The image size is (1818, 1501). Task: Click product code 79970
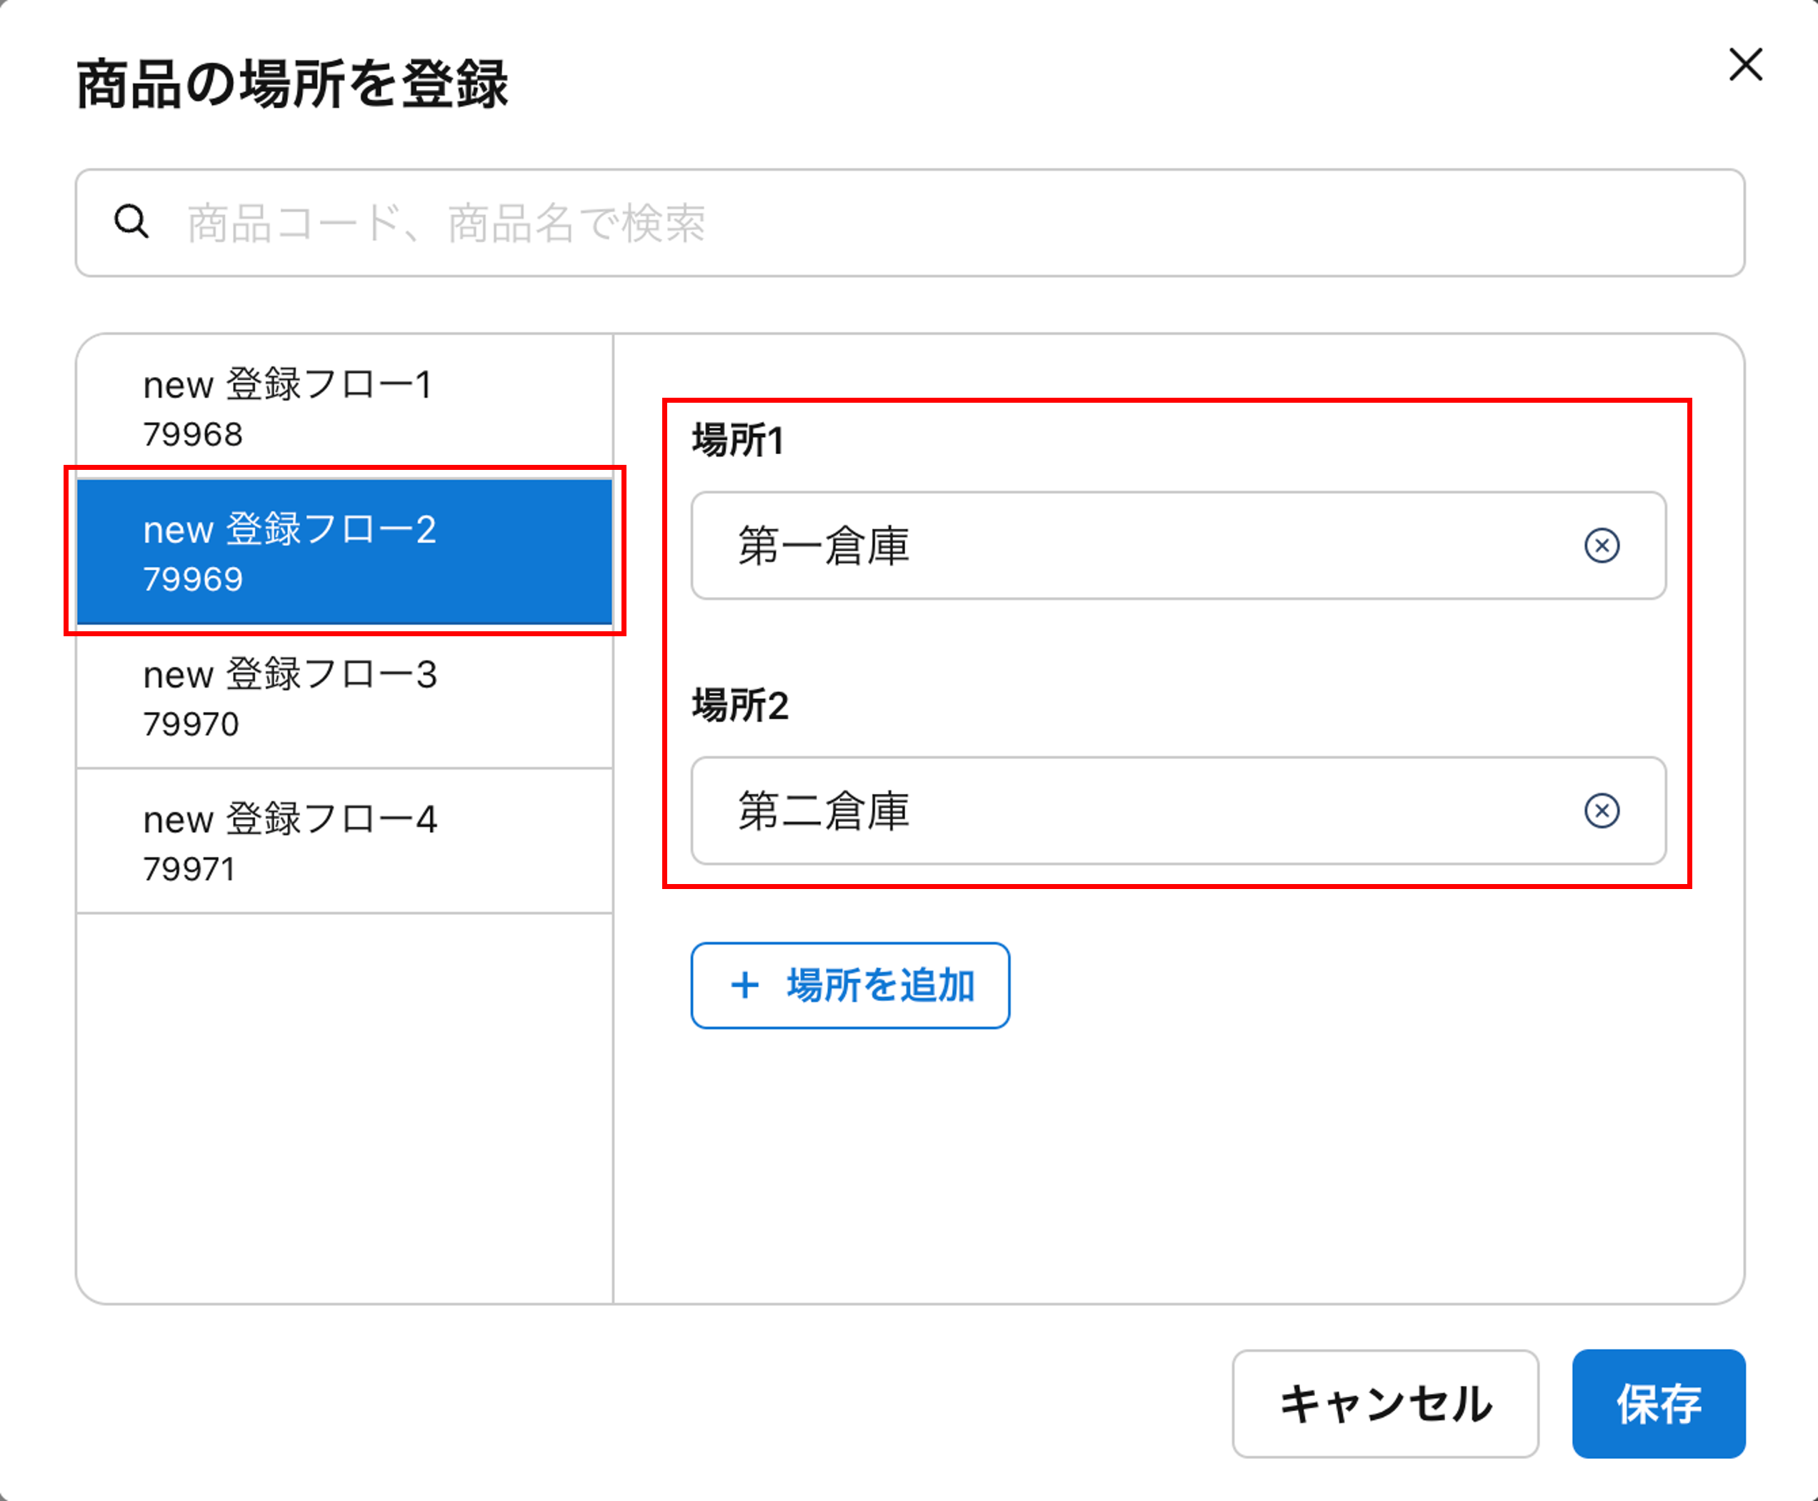(191, 723)
